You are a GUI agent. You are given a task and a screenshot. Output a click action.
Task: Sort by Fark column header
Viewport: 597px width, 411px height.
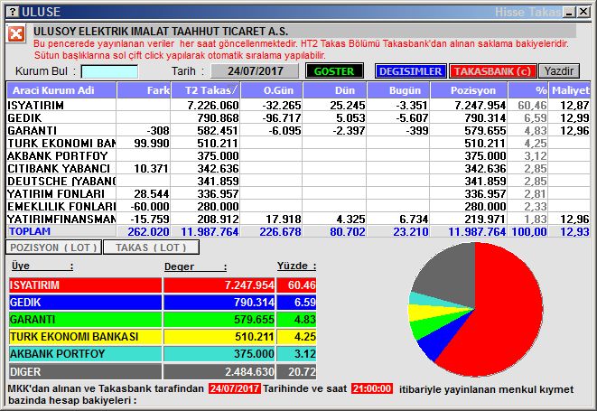click(144, 90)
